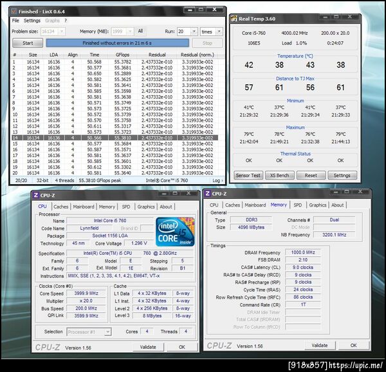Minimize the Real Temp window
386x372 pixels.
325,17
